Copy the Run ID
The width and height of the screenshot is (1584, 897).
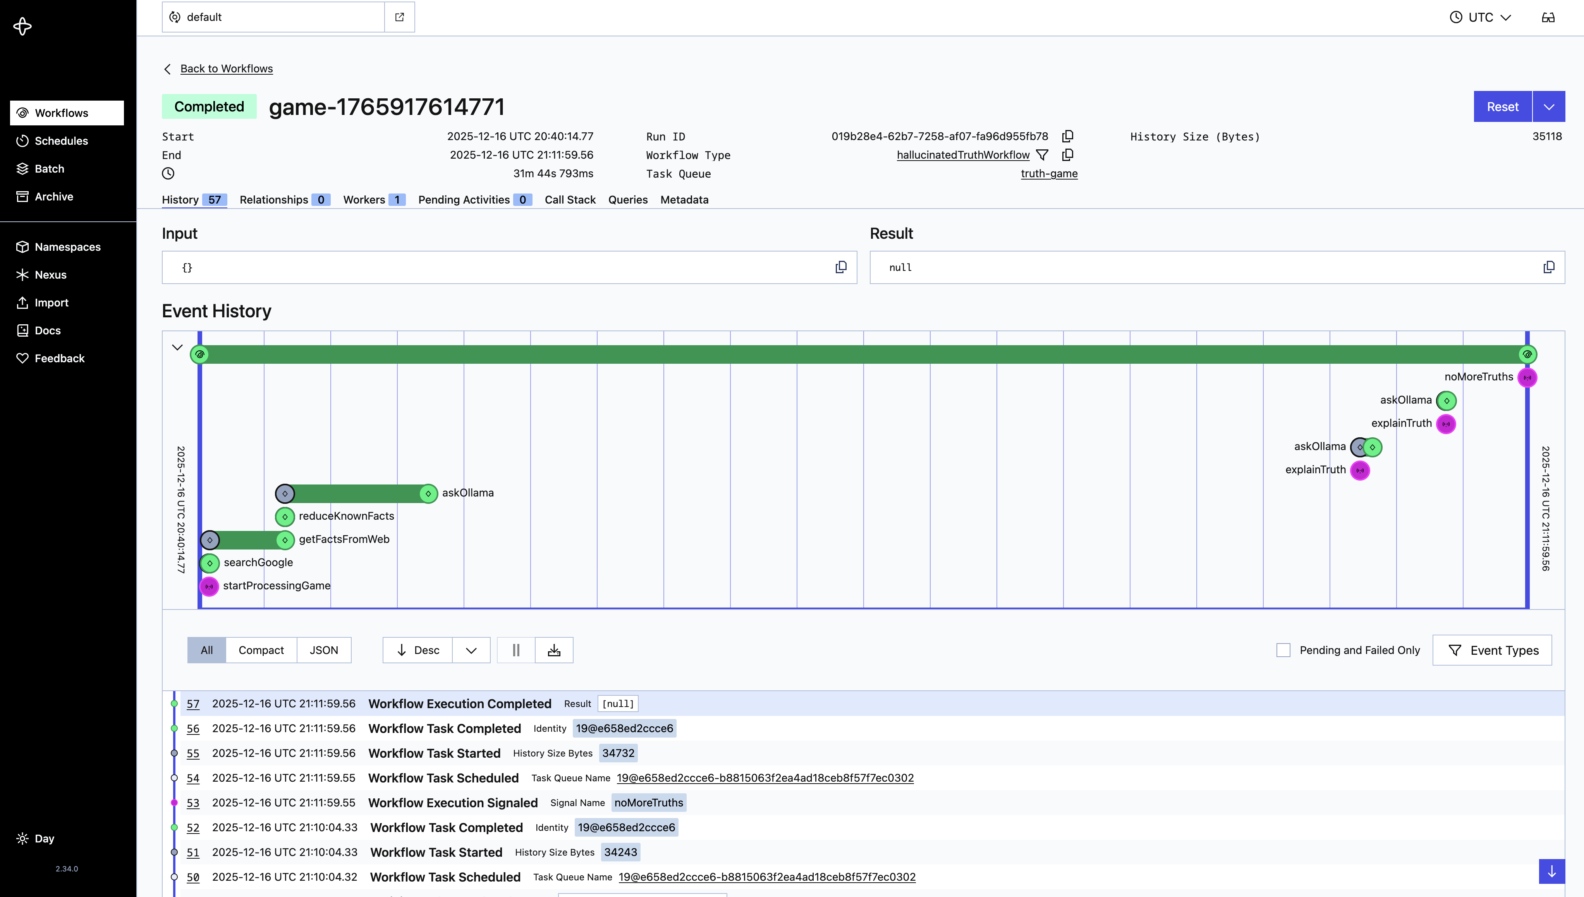1068,136
